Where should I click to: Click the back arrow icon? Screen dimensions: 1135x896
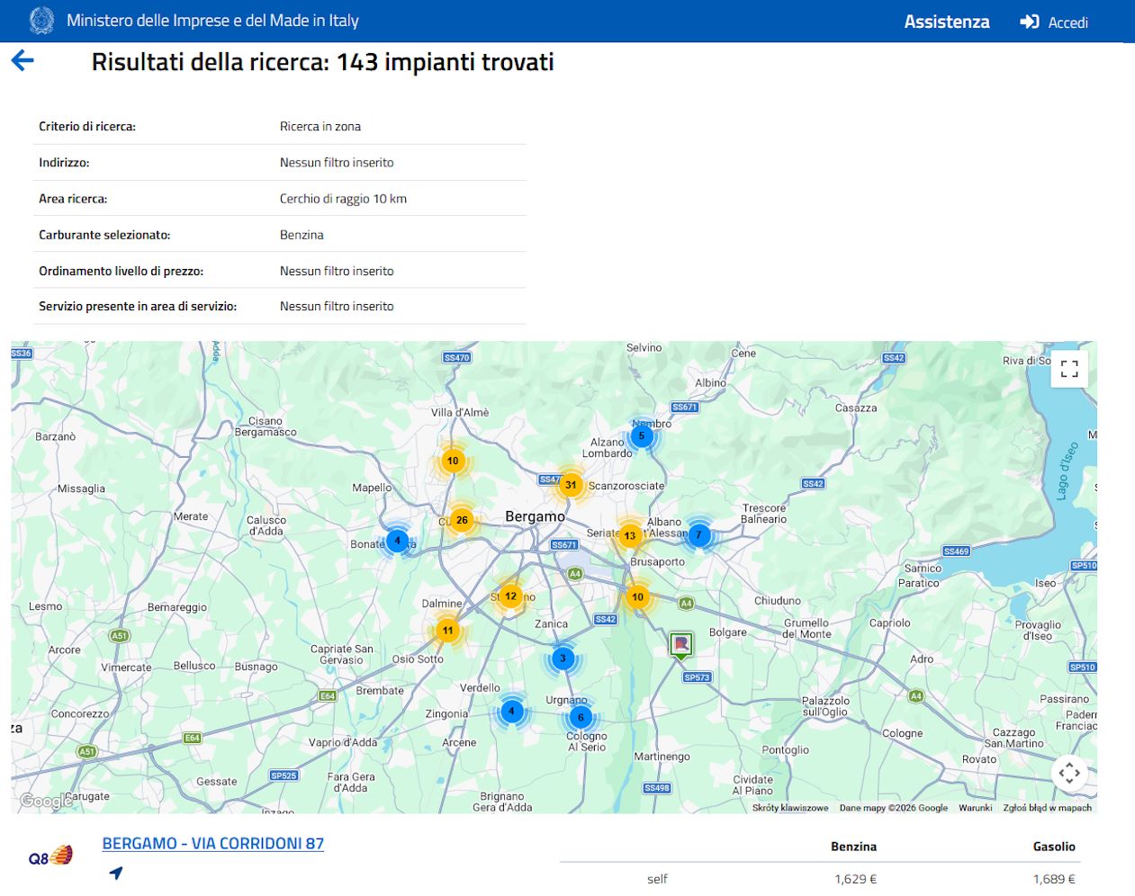[x=23, y=61]
